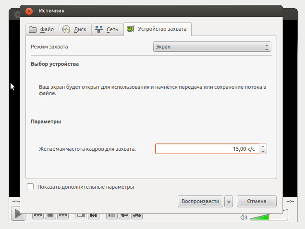Enable Показать дополнительные параметры checkbox

[30, 187]
